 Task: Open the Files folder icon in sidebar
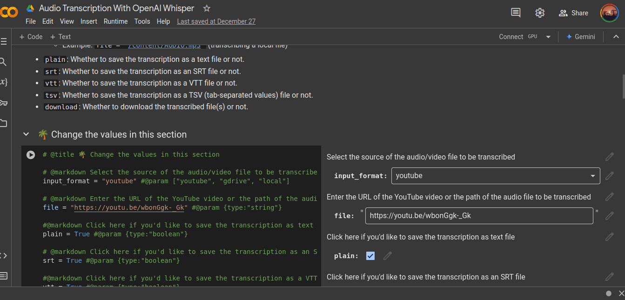coord(3,123)
